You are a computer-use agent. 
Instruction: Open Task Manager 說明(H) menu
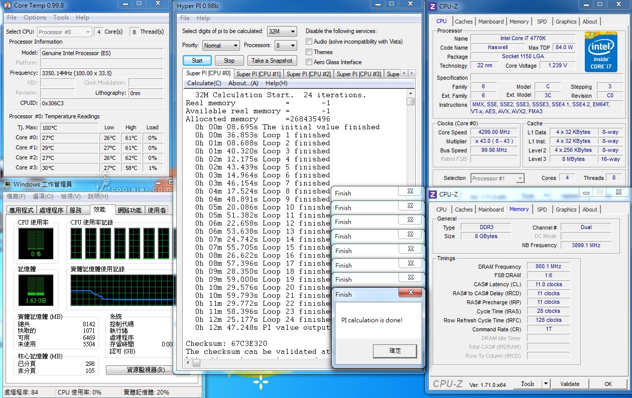click(x=97, y=196)
